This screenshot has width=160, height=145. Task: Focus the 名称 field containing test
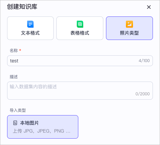coord(80,61)
